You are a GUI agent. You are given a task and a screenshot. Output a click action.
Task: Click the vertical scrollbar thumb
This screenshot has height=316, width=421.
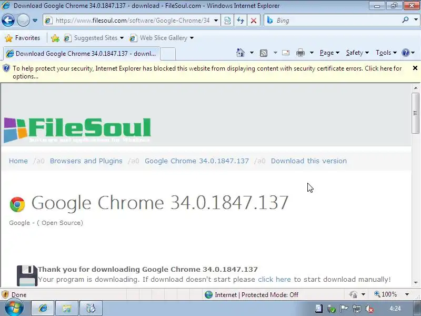click(x=416, y=113)
